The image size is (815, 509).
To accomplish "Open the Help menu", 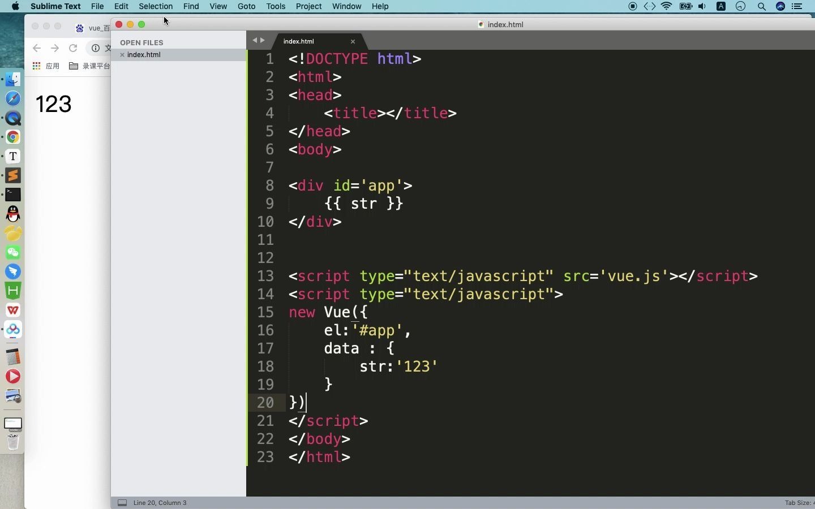I will pos(380,6).
